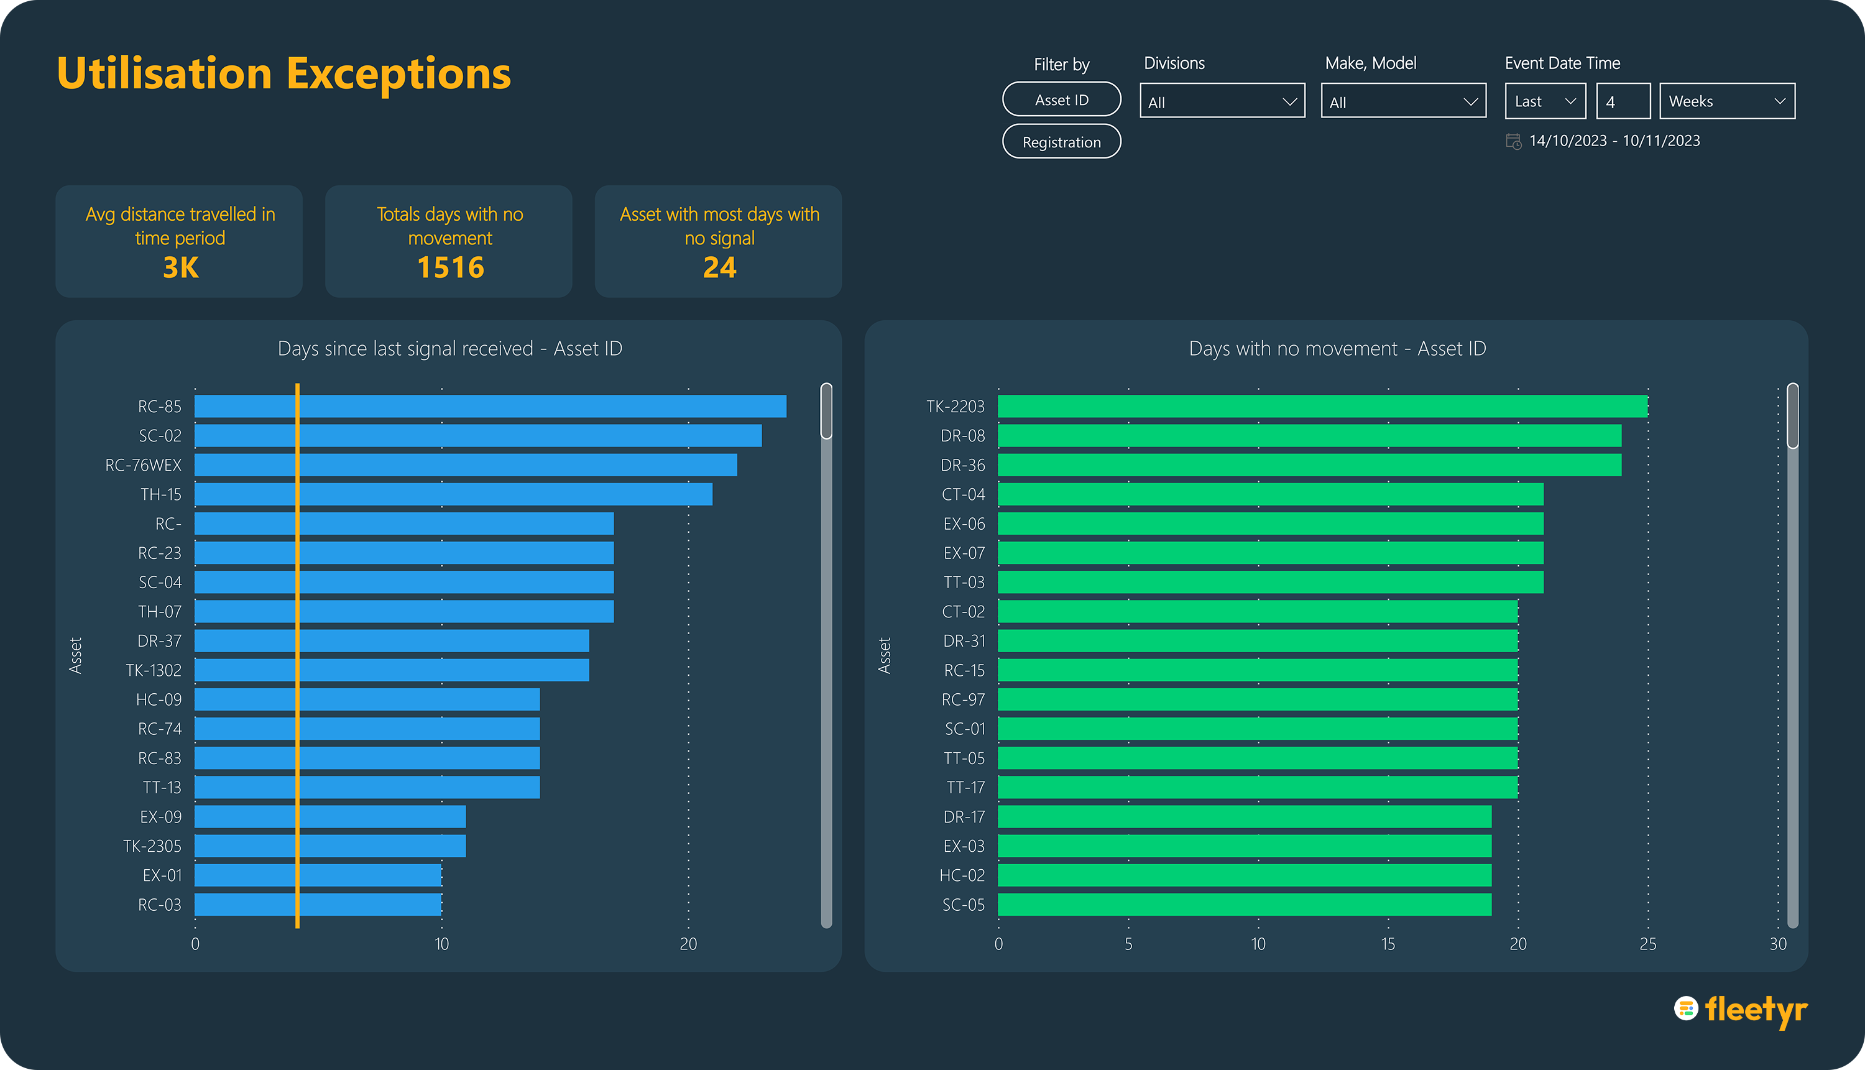
Task: Select the RC-23 blue bar
Action: pos(404,553)
